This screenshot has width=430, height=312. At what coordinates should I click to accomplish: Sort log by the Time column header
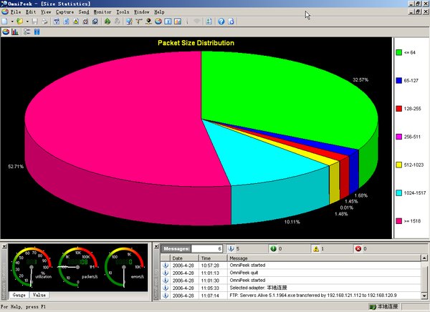213,258
